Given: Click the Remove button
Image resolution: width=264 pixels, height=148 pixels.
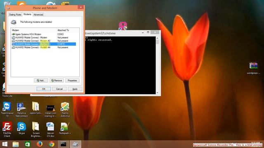Looking at the screenshot, I should point(57,81).
